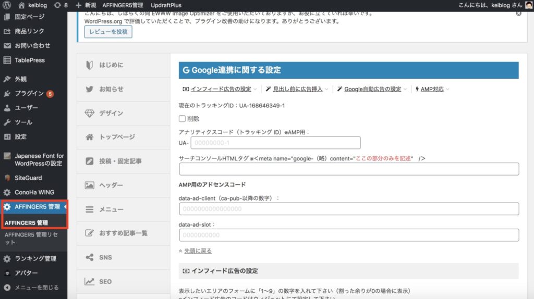The height and width of the screenshot is (299, 534).
Task: Click the TablePress table icon
Action: (x=7, y=60)
